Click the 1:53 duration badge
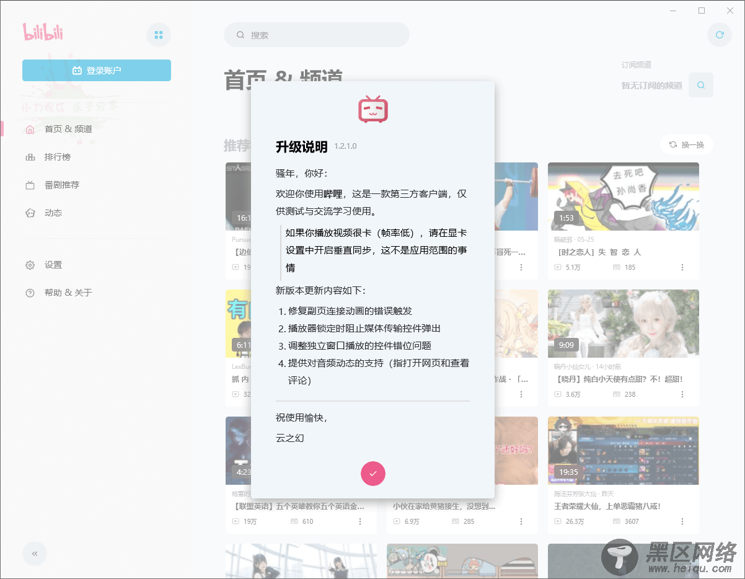The image size is (745, 579). tap(566, 218)
